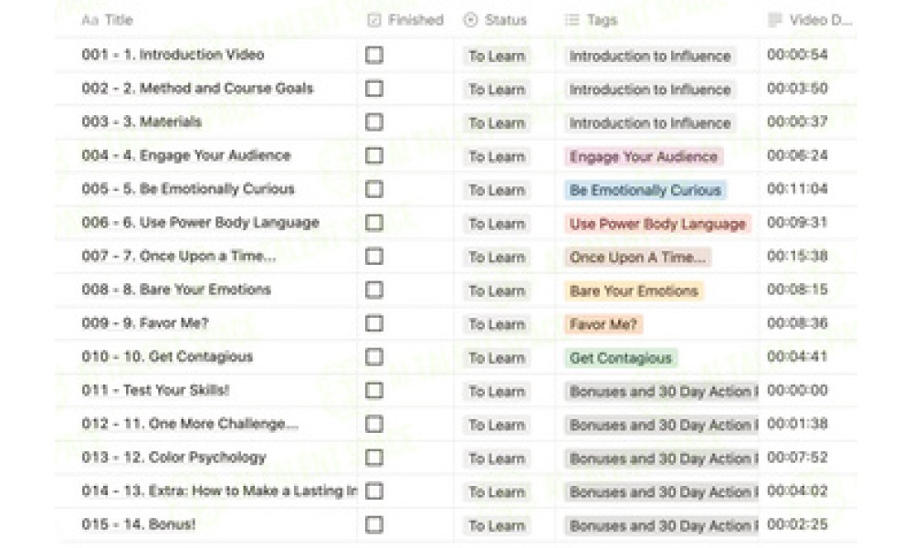Click blue Be Emotionally Curious tag
Viewport: 913px width, 548px height.
645,190
